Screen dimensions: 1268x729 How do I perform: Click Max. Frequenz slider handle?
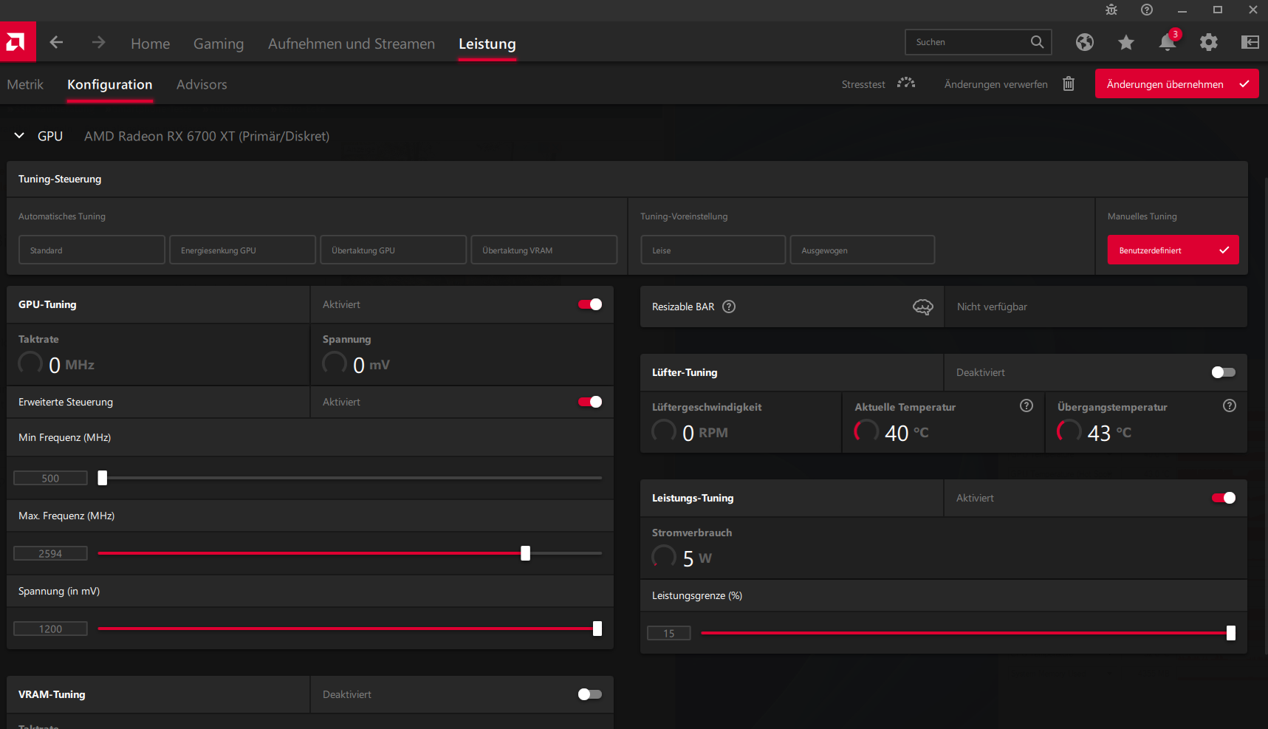[525, 553]
